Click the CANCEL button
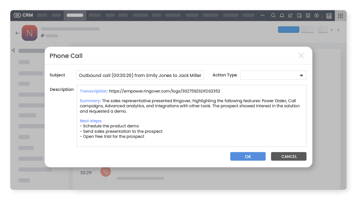Image resolution: width=357 pixels, height=200 pixels. pyautogui.click(x=288, y=157)
